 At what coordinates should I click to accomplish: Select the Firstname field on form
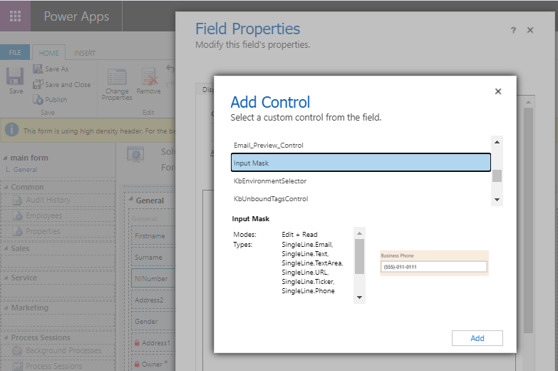(154, 236)
